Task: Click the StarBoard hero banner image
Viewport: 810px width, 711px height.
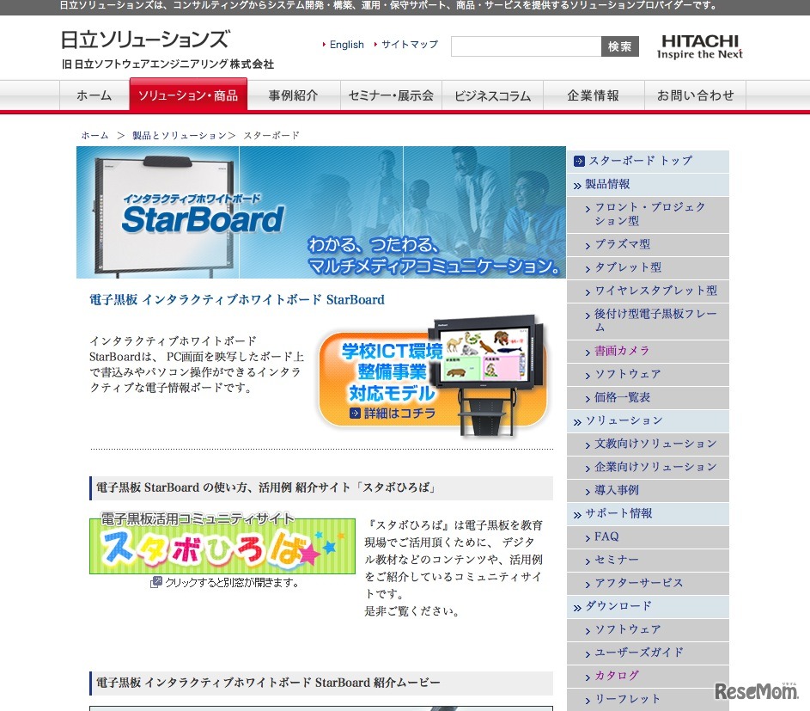Action: pos(320,212)
